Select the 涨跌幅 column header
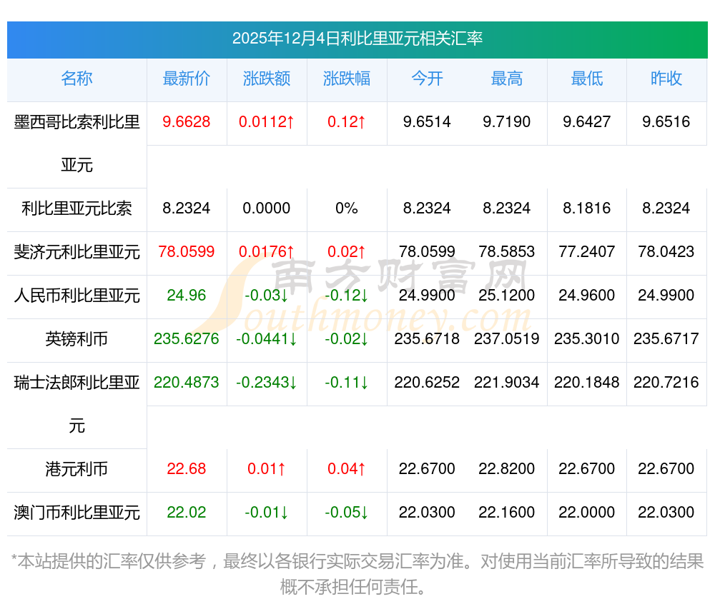Screen dimensions: 715x609 347,79
